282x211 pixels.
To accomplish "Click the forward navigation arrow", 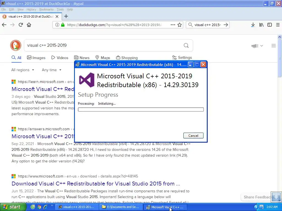I will (12, 25).
